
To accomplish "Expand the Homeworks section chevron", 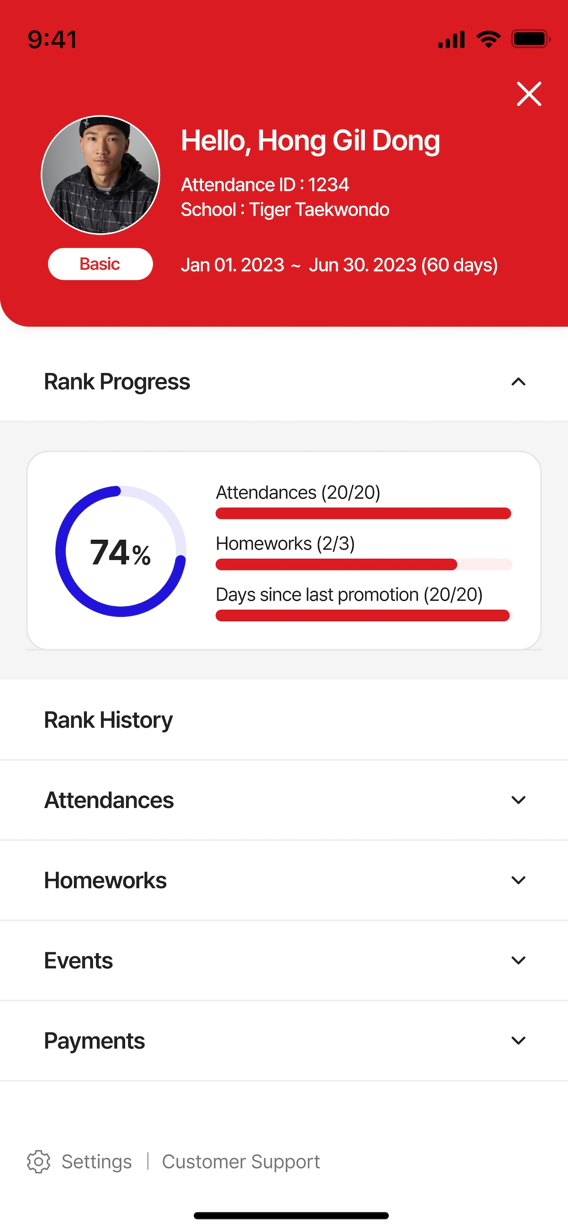I will tap(518, 880).
